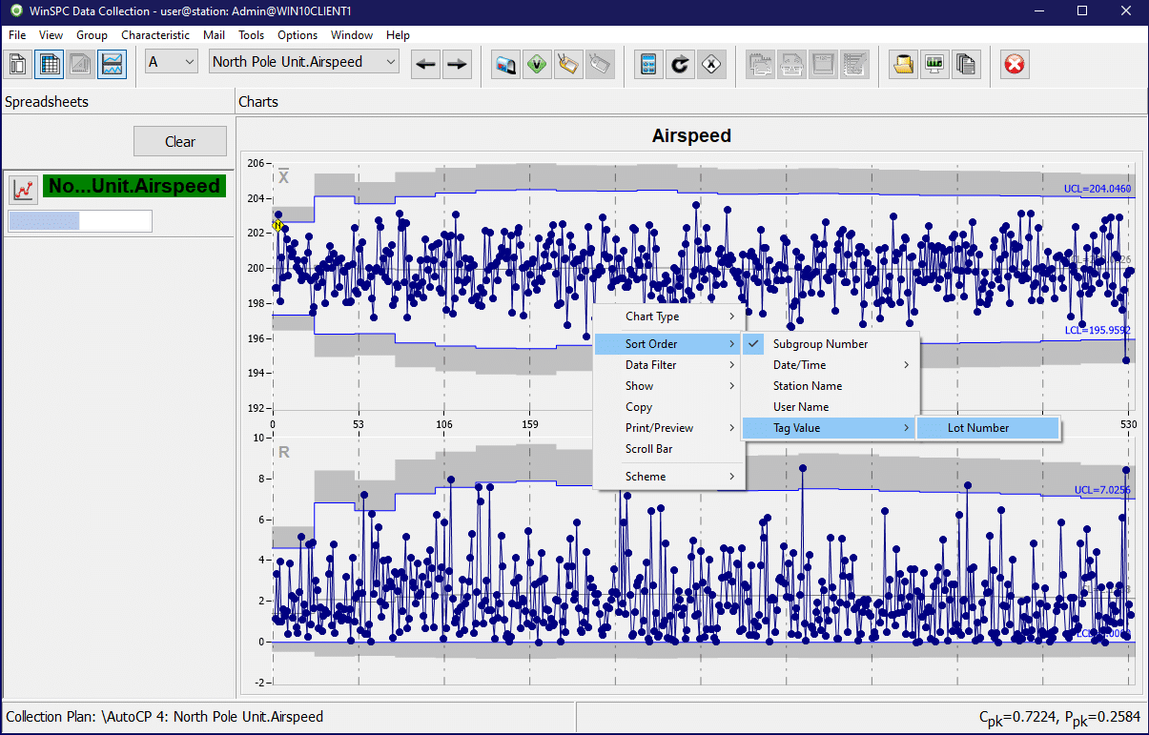Select checked Subgroup Number sort order

click(x=820, y=344)
